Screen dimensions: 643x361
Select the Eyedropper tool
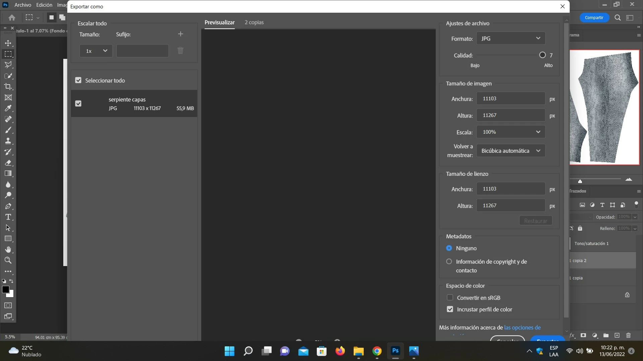point(8,108)
